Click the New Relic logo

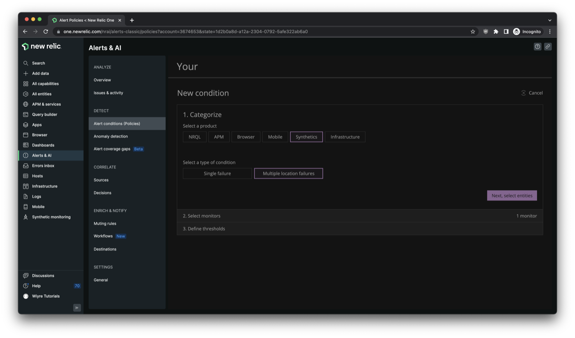coord(41,46)
